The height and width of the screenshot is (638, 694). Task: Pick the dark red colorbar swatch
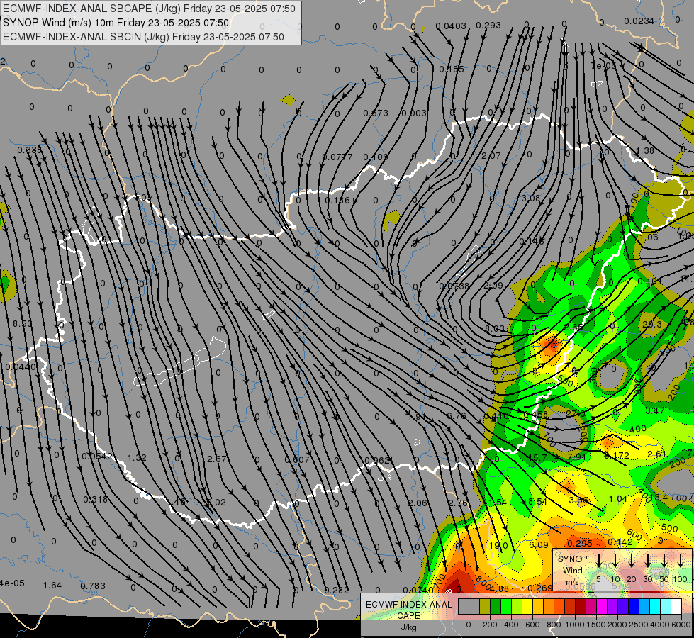tap(581, 607)
